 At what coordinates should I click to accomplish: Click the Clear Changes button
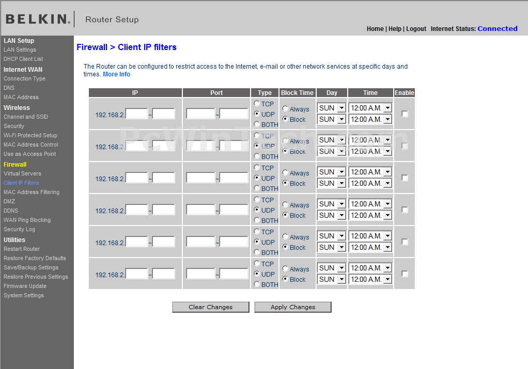pos(210,307)
